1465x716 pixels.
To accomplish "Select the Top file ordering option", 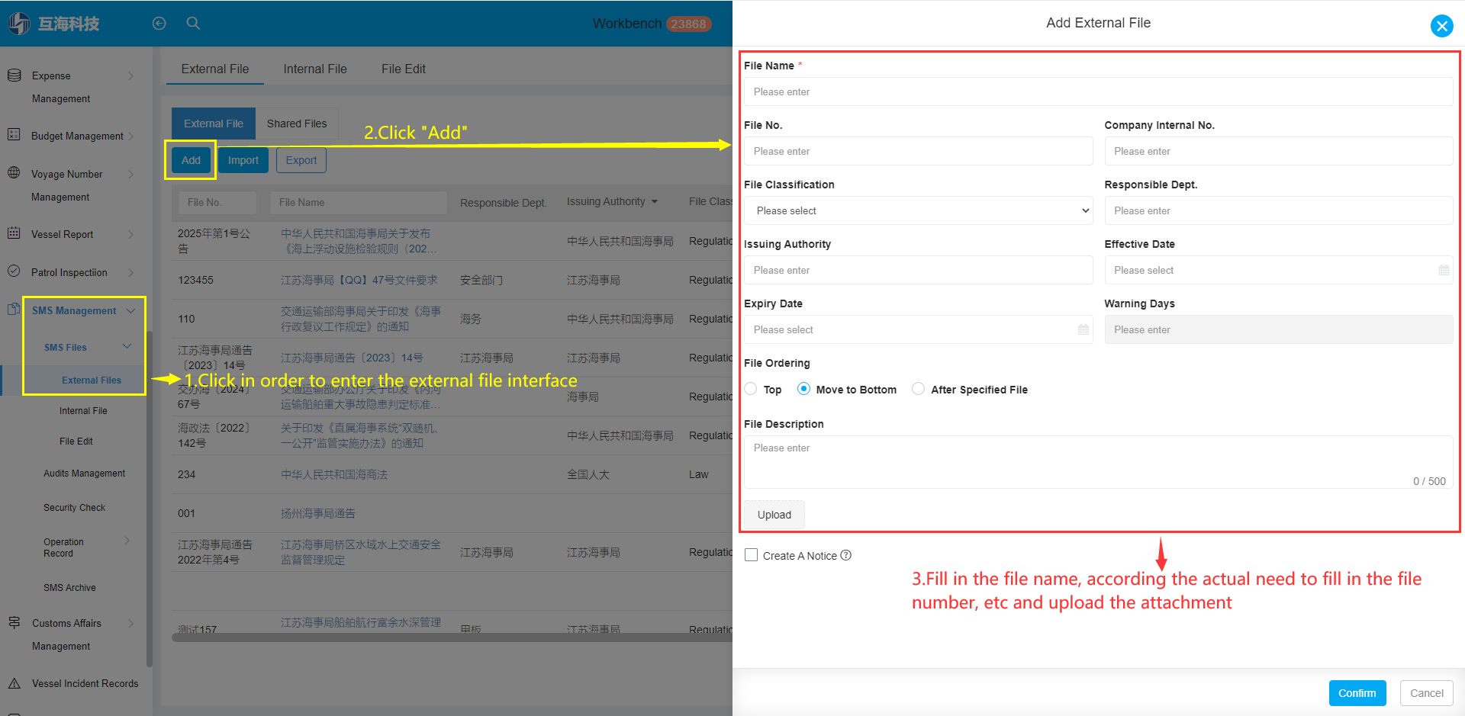I will [x=751, y=389].
